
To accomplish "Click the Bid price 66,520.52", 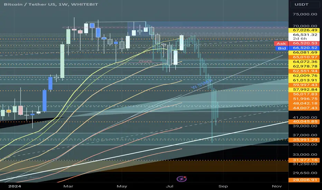I will click(x=304, y=48).
